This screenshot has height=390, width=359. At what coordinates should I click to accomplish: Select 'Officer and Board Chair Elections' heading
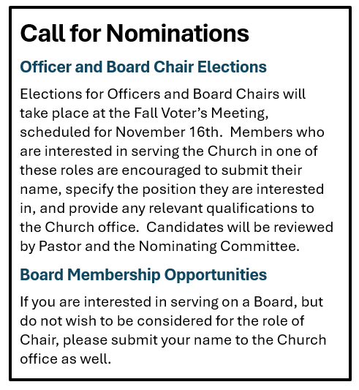[x=143, y=67]
